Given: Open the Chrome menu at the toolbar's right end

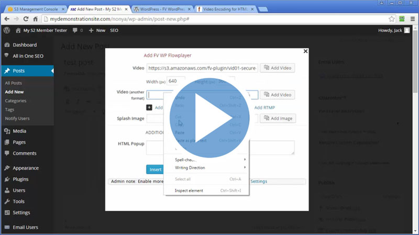Looking at the screenshot, I should click(x=412, y=18).
